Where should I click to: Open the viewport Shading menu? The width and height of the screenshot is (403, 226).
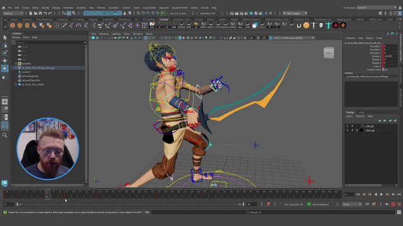pyautogui.click(x=103, y=34)
